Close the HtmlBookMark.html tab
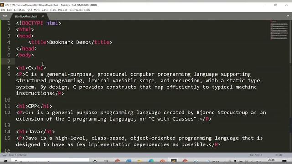The image size is (292, 164). (x=43, y=16)
